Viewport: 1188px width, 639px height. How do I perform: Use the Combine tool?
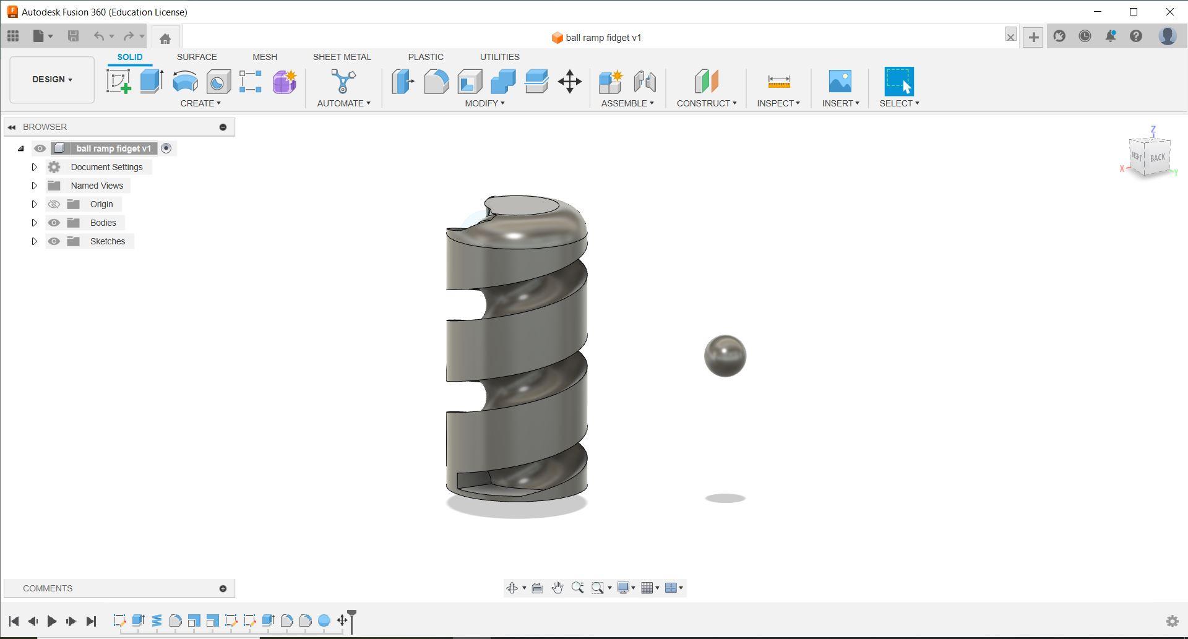click(503, 82)
